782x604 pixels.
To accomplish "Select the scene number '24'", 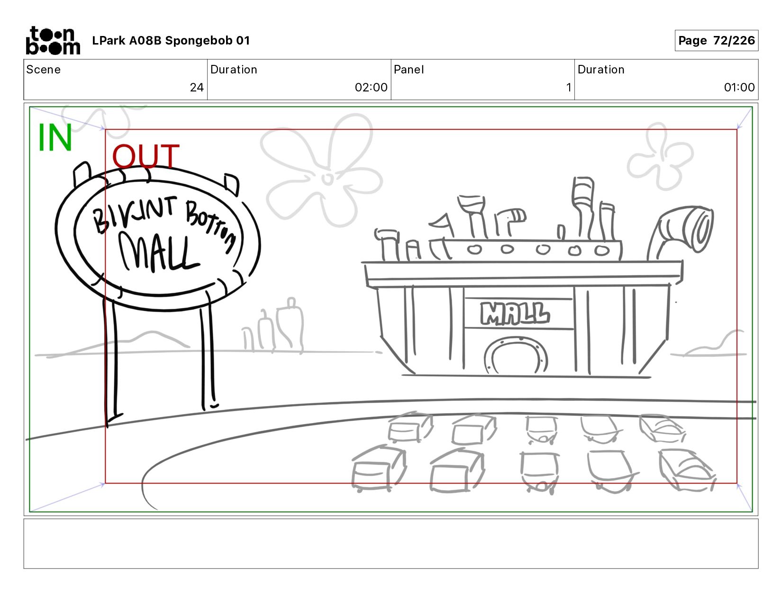I will point(197,87).
